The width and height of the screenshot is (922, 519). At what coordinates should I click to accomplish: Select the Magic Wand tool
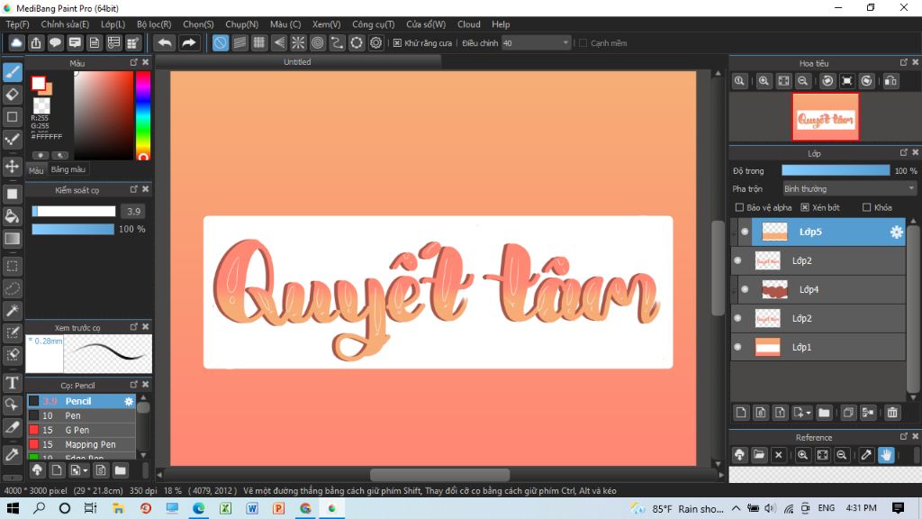tap(13, 311)
